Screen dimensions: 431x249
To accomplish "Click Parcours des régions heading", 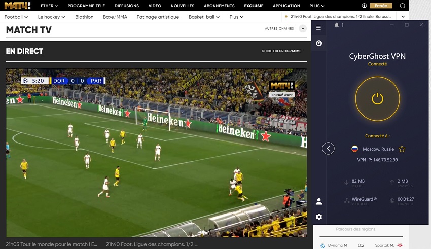I will point(355,229).
